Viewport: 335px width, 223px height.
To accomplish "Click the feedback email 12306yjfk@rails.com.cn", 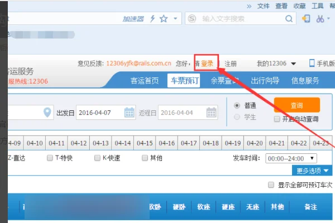I will point(139,64).
